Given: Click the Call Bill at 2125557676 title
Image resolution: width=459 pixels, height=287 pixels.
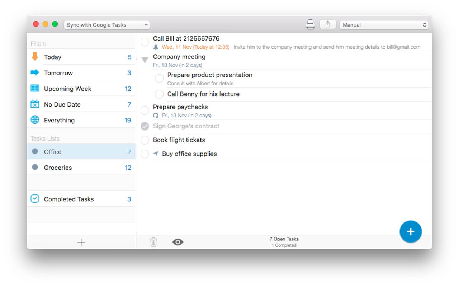Looking at the screenshot, I should click(x=186, y=38).
